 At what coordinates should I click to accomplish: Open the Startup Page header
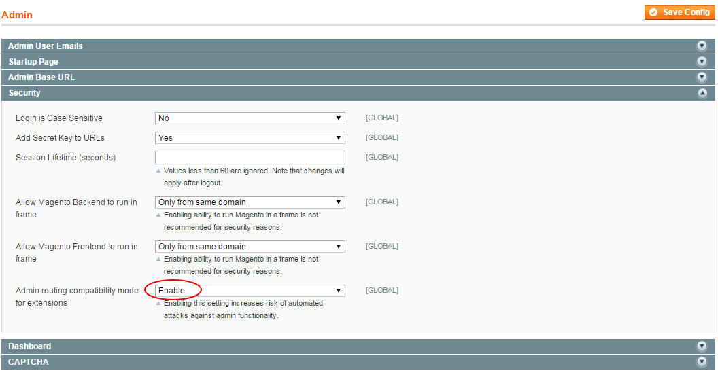[358, 62]
